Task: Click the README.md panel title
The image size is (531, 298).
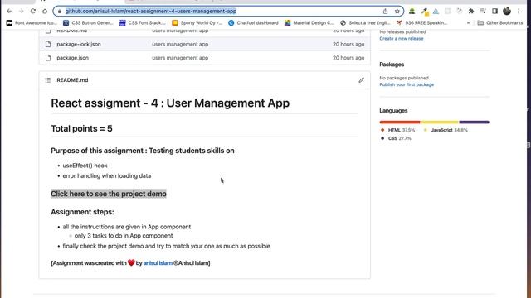Action: (x=72, y=80)
